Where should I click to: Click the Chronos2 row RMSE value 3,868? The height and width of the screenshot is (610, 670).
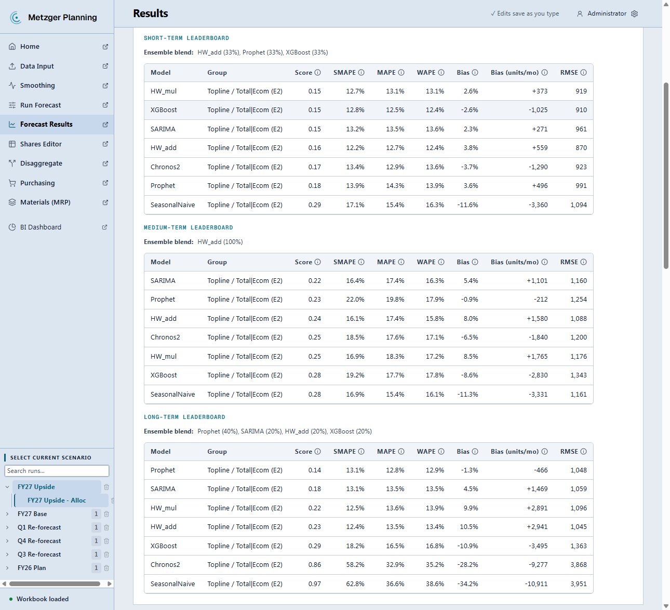point(579,565)
